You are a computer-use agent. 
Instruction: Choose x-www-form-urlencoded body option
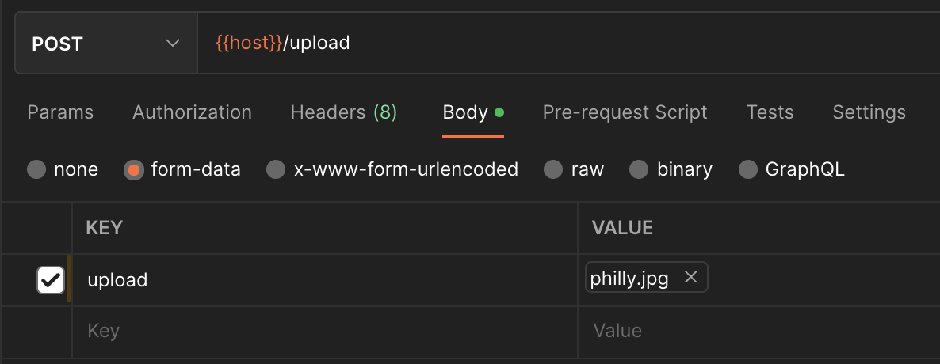pos(275,169)
